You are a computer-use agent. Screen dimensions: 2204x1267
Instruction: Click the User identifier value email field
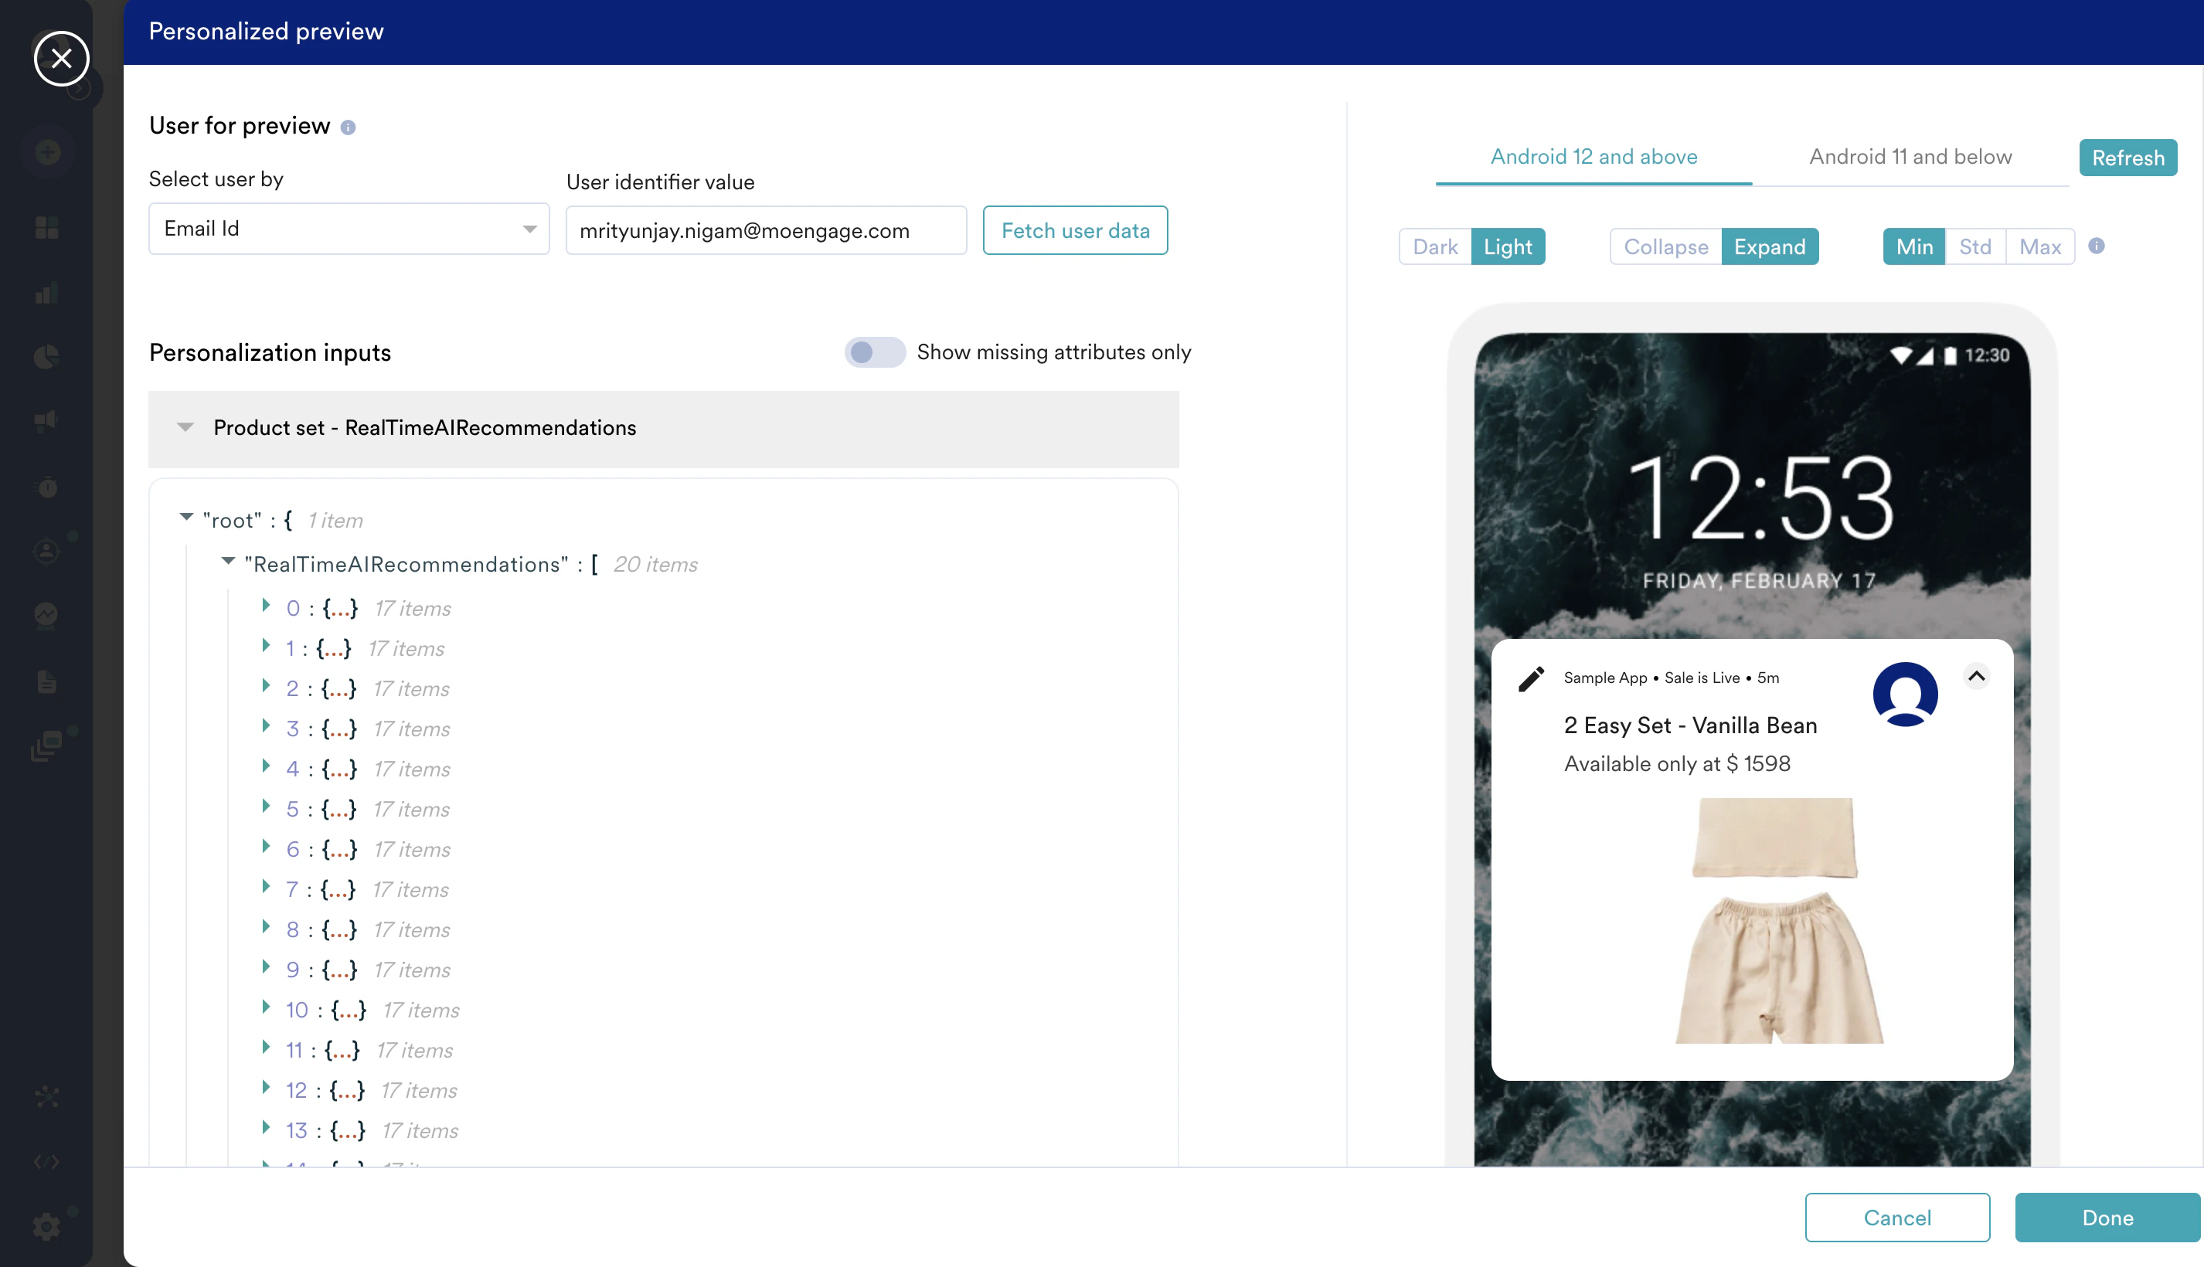point(765,230)
